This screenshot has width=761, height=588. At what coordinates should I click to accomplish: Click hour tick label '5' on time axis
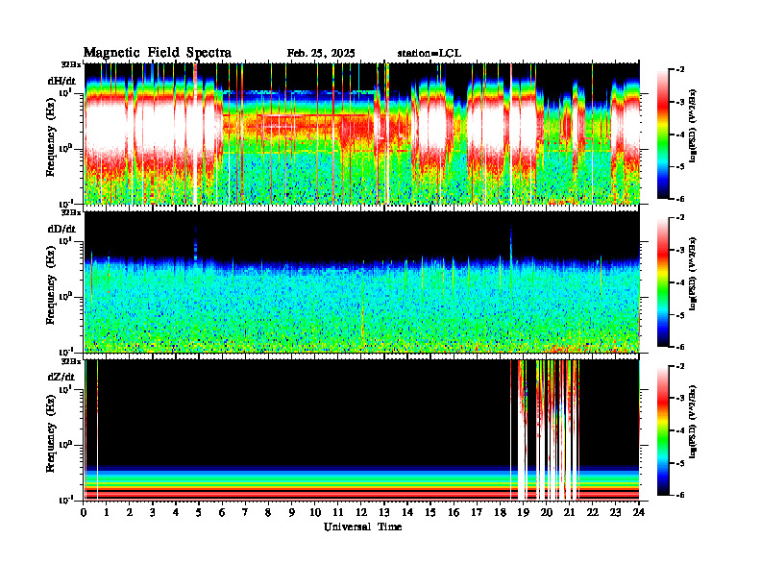199,512
